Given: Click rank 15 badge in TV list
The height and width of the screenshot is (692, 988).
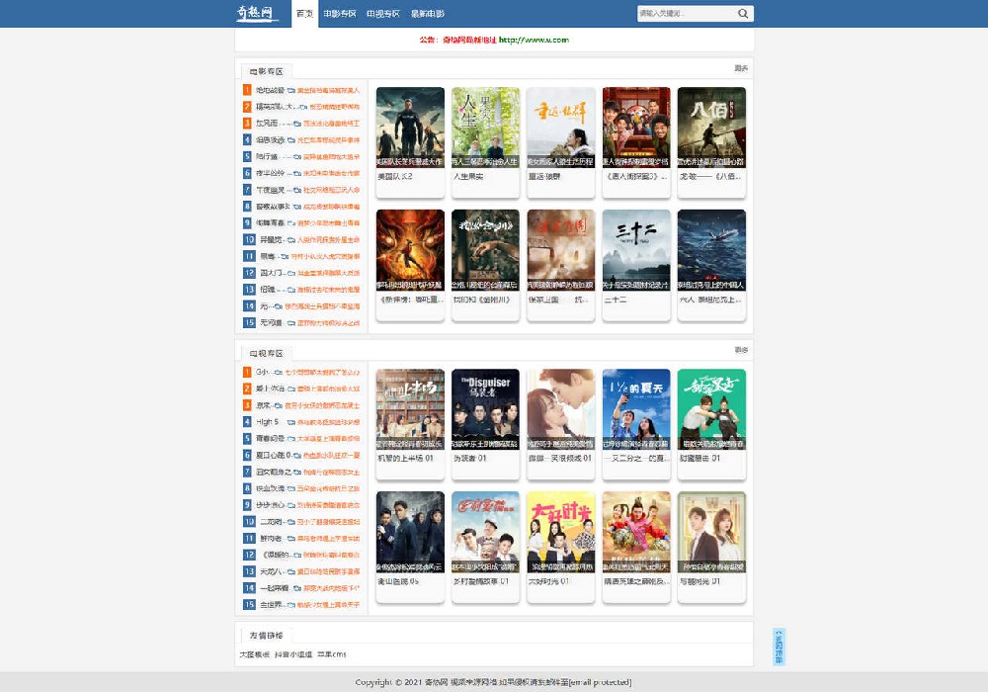Looking at the screenshot, I should 247,604.
